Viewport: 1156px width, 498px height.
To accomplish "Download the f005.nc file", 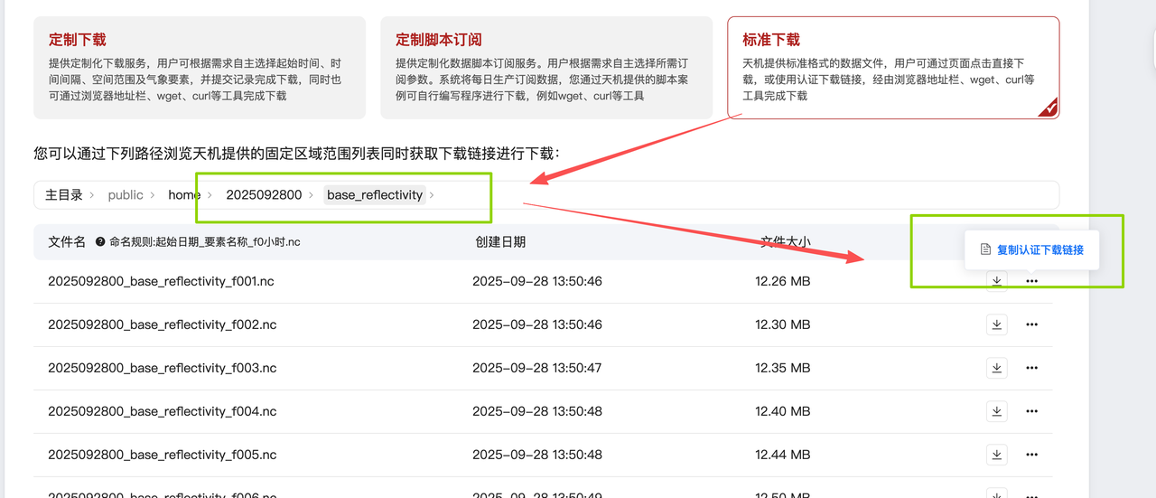I will [x=996, y=455].
